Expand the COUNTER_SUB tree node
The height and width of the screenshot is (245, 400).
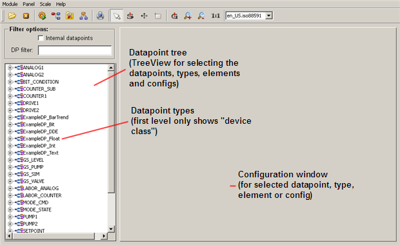[x=10, y=89]
